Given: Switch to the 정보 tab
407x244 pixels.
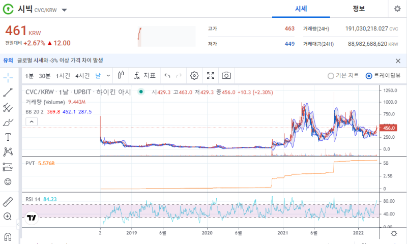Looking at the screenshot, I should 359,9.
